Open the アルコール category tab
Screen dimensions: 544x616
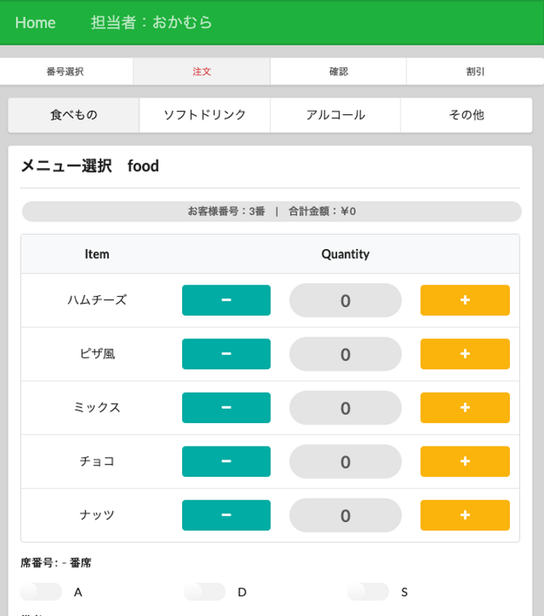tap(335, 115)
